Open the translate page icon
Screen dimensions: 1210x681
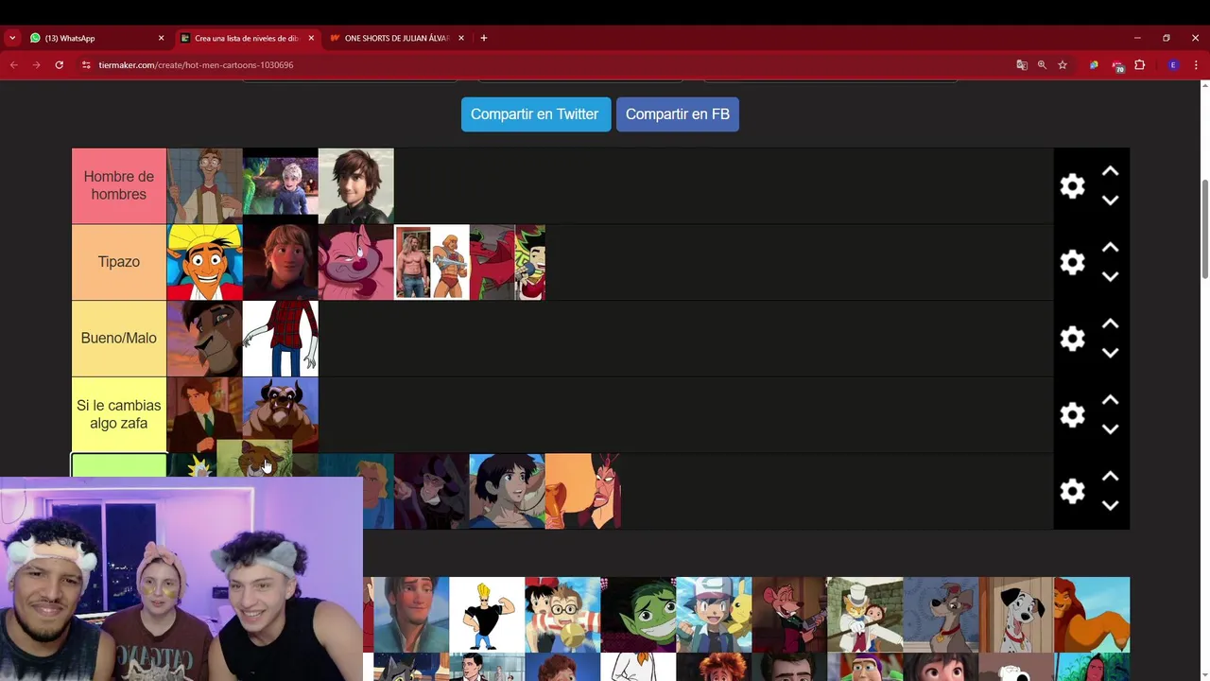click(x=1022, y=65)
